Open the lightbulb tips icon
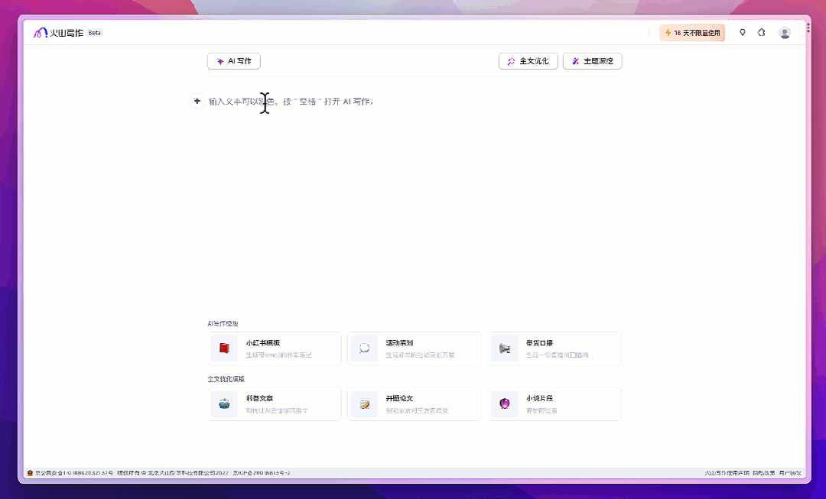826x499 pixels. point(742,32)
